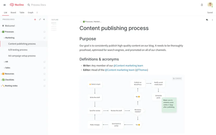Select the 'Make changes' canvas node

point(95,125)
